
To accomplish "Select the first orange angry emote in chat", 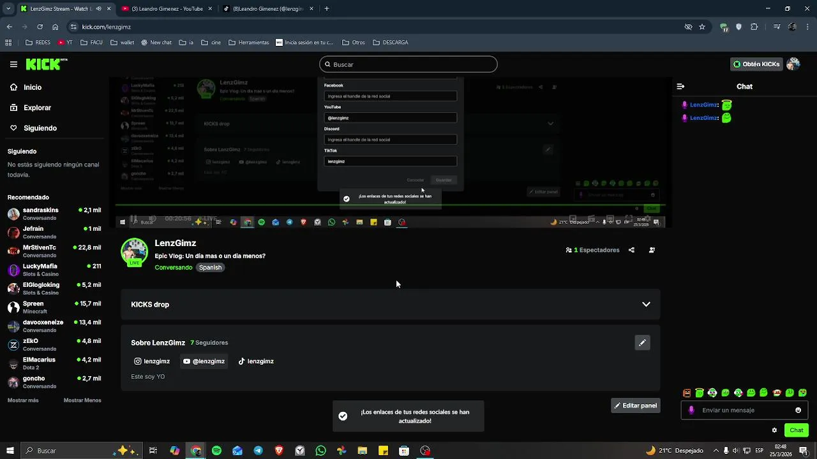I will (x=687, y=393).
